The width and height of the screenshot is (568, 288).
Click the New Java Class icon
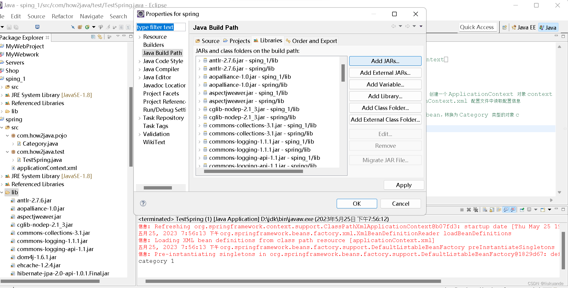87,27
